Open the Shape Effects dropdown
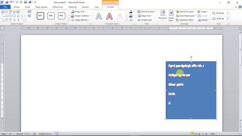The height and width of the screenshot is (136, 242). click(x=80, y=20)
